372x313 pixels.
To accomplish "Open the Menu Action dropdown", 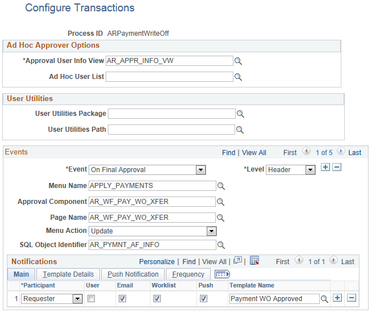I will tap(211, 231).
